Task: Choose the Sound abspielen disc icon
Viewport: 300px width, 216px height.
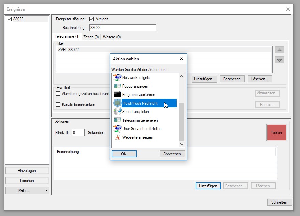Action: click(117, 111)
